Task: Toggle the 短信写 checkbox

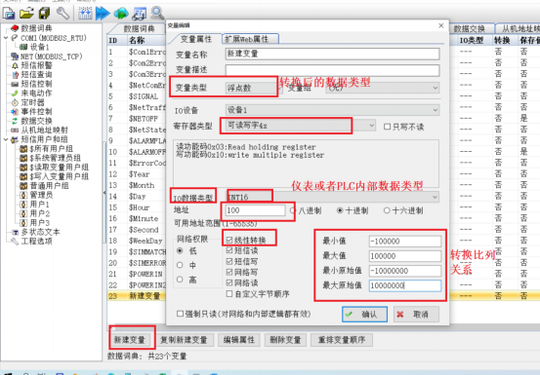Action: (229, 261)
